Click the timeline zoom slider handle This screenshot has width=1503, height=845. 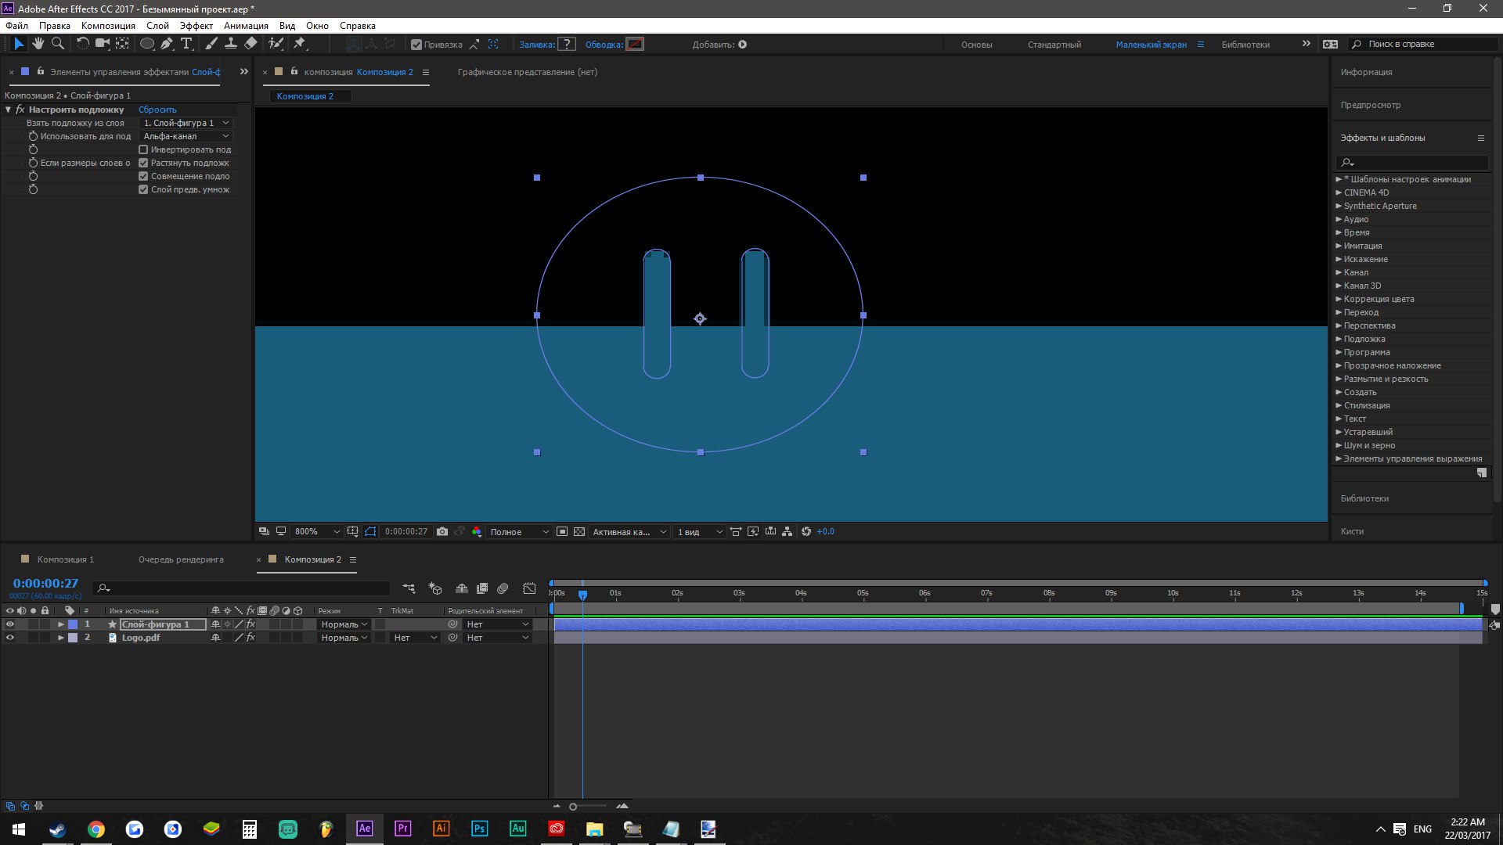click(573, 807)
